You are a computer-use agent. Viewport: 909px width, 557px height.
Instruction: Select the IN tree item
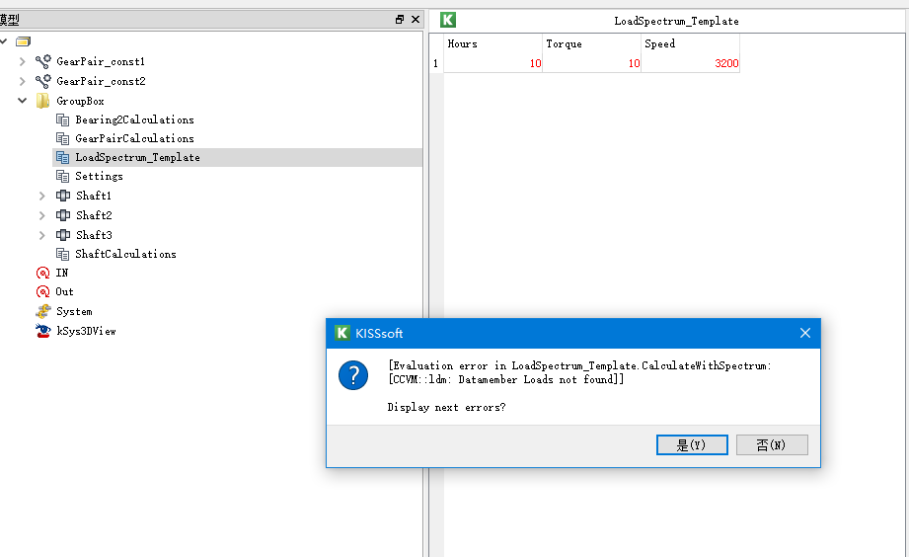[x=62, y=273]
